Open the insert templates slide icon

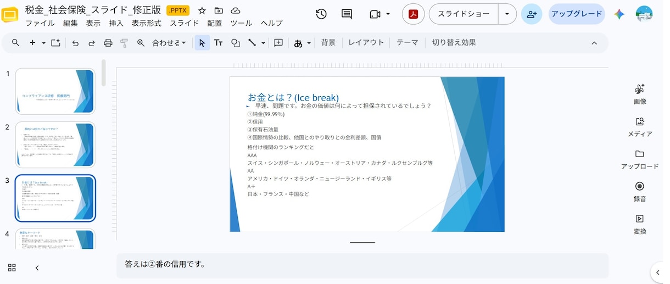[55, 43]
